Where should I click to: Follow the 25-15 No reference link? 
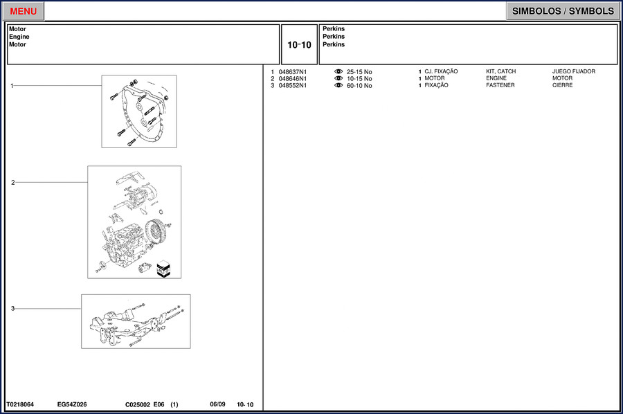click(359, 72)
